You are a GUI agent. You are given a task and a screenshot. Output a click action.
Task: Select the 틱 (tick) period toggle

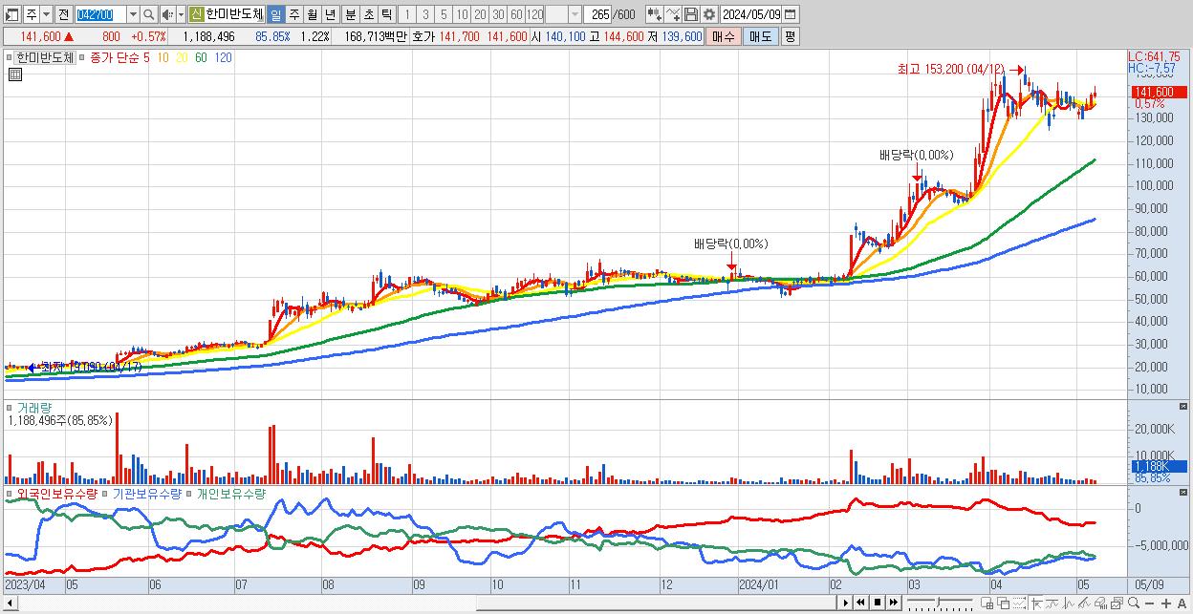tap(386, 14)
